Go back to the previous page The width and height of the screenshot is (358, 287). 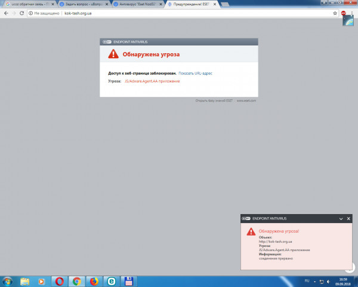click(6, 13)
